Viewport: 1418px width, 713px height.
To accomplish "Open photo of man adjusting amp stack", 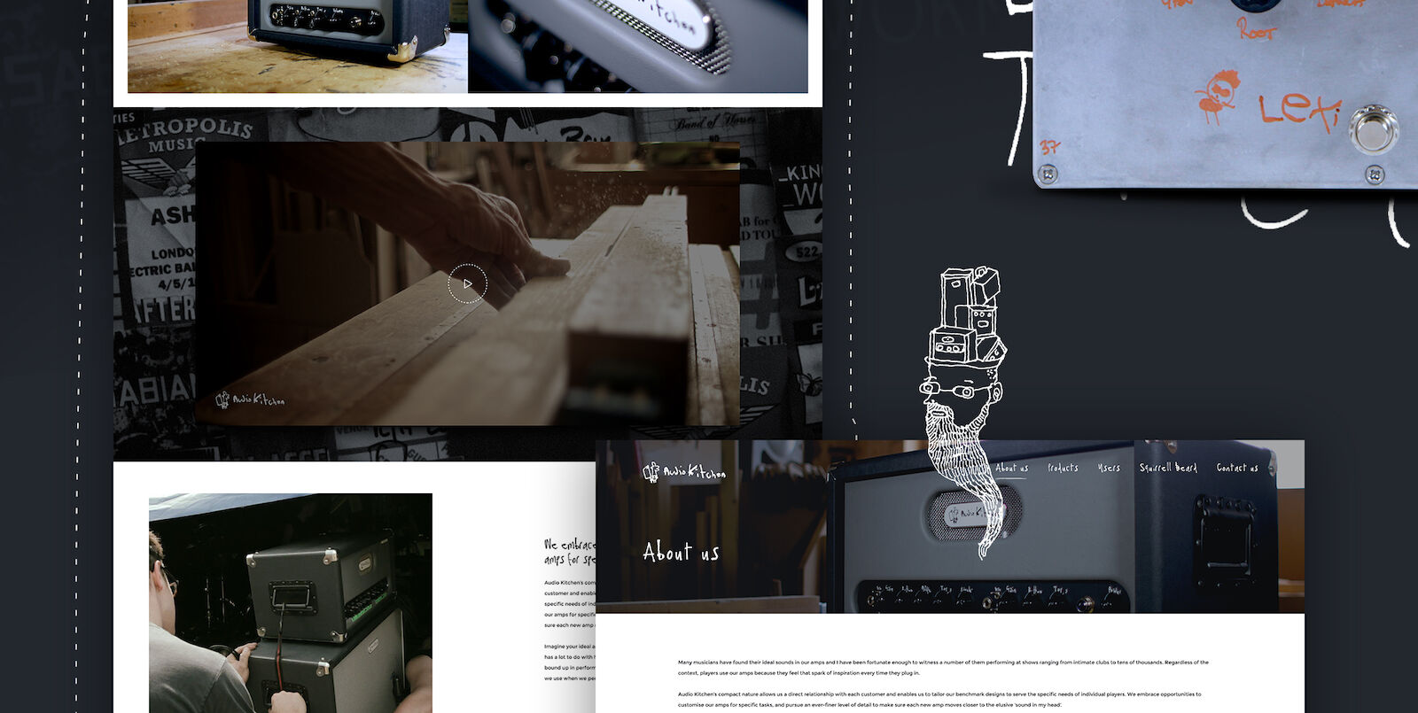I will 290,602.
